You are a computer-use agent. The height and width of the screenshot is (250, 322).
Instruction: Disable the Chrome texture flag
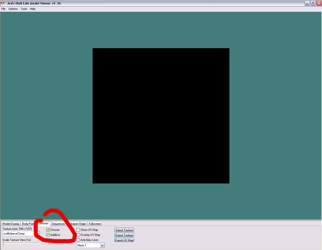(x=48, y=230)
